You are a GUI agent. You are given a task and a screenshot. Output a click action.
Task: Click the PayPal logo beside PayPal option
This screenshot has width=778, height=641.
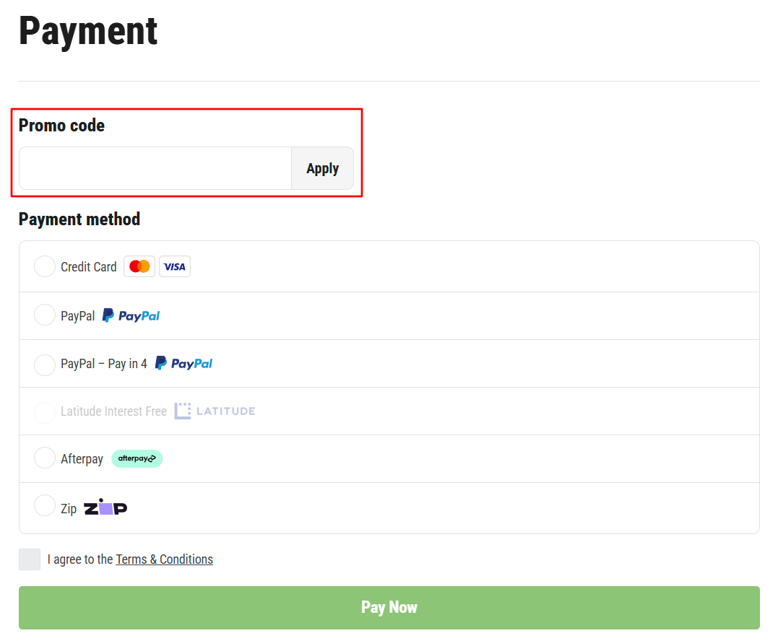131,315
